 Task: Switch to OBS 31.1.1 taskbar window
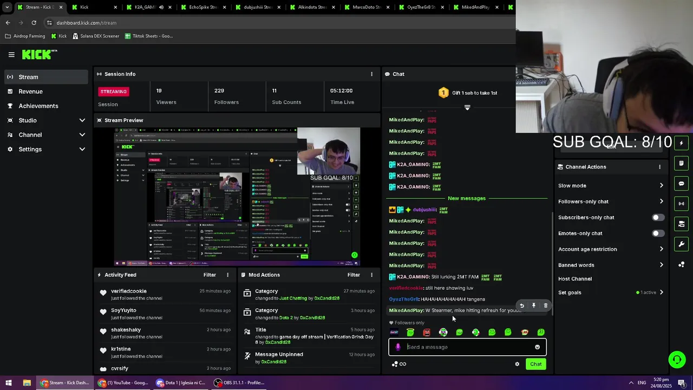tap(239, 382)
